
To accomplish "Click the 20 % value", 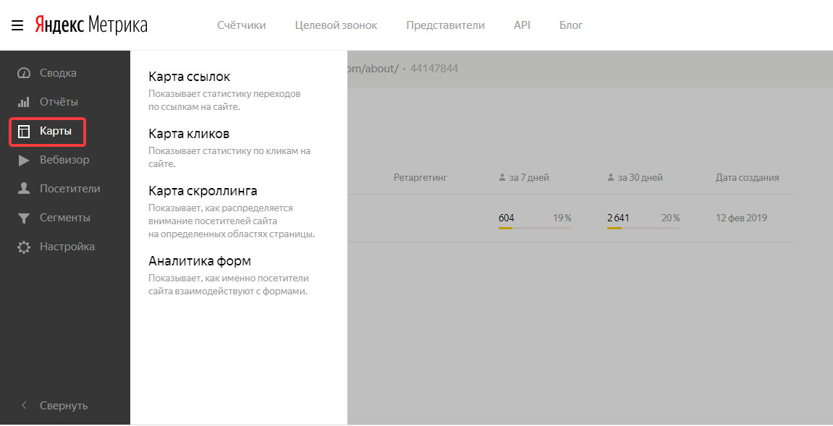I will [670, 218].
